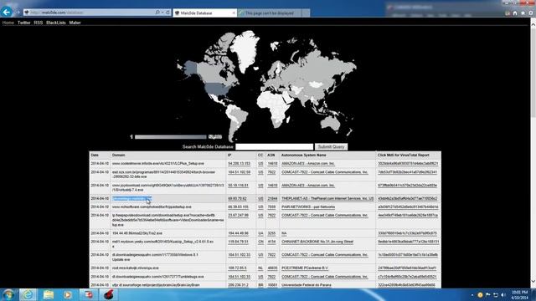Open IP link 69.93.70.62
The image size is (536, 301).
tap(237, 198)
